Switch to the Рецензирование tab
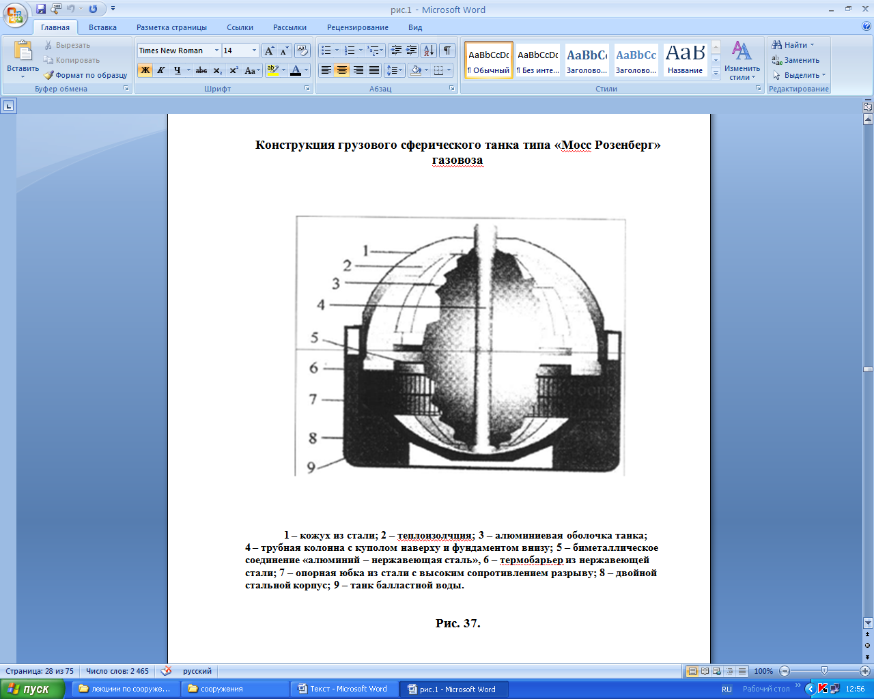 pyautogui.click(x=358, y=27)
